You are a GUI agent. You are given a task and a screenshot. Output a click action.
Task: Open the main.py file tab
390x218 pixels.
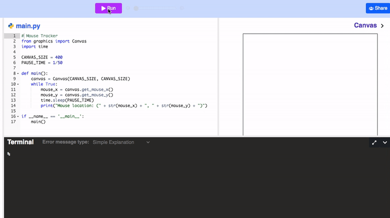pyautogui.click(x=28, y=26)
